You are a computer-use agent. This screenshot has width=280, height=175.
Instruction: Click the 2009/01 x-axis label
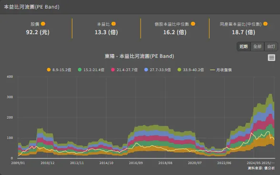click(x=18, y=163)
